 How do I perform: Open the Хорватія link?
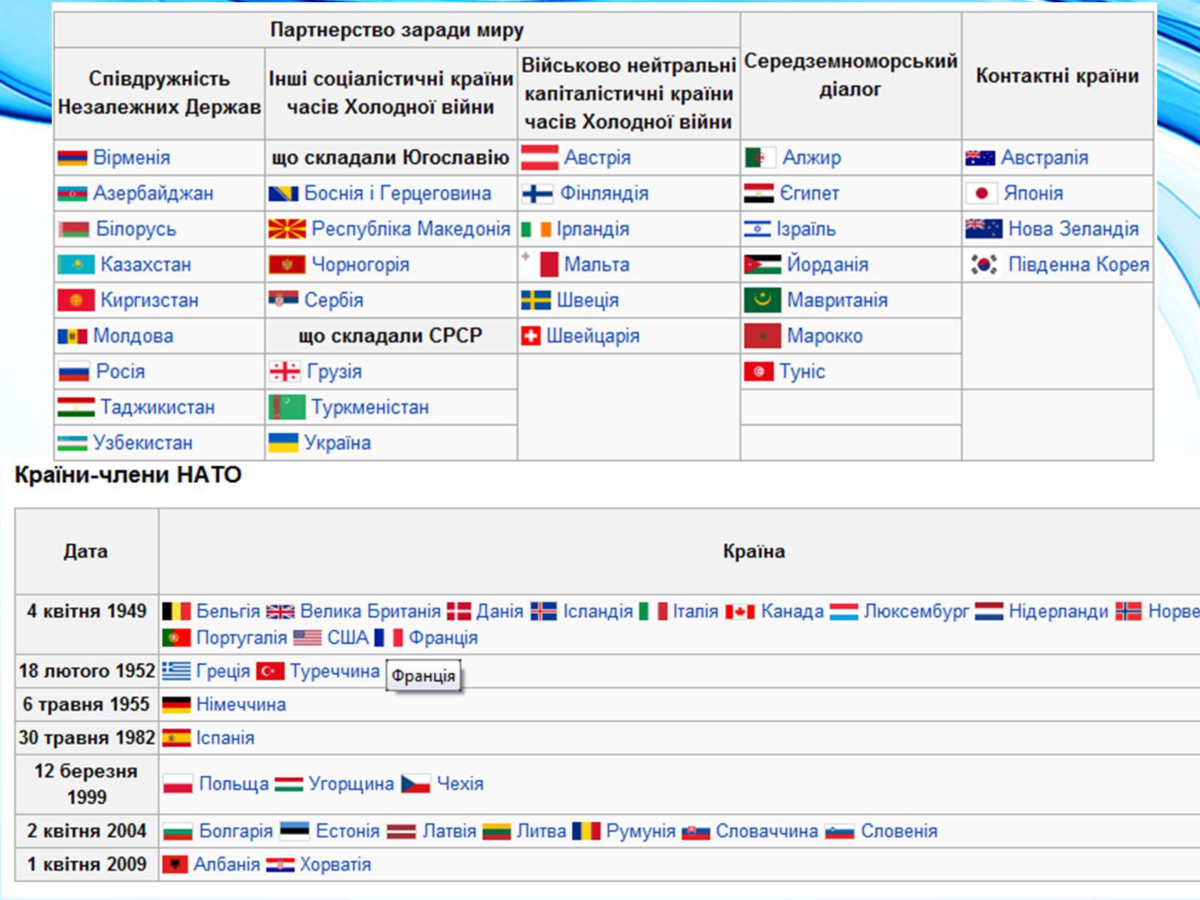tap(335, 865)
